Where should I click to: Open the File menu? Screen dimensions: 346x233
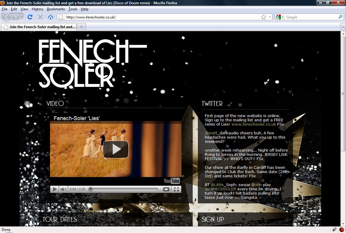tap(5, 9)
